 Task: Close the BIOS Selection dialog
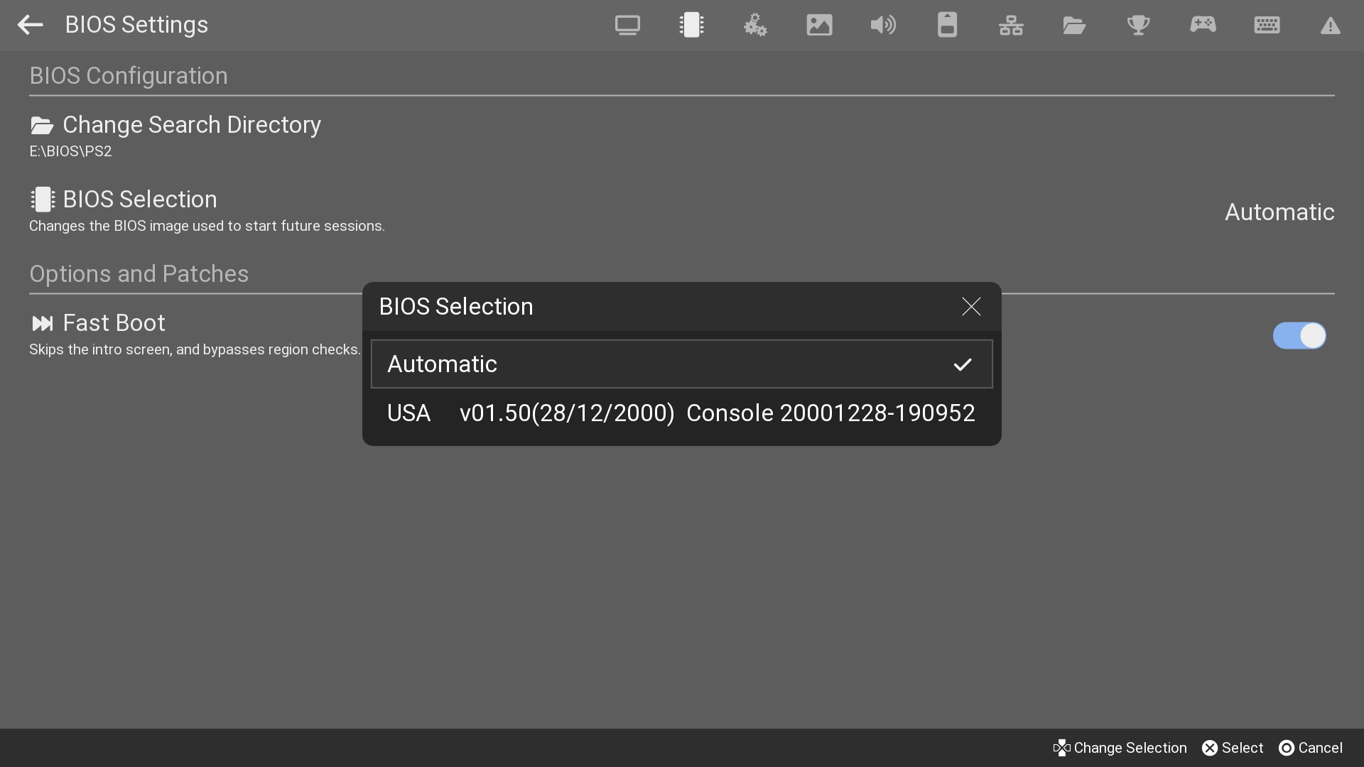[x=971, y=307]
